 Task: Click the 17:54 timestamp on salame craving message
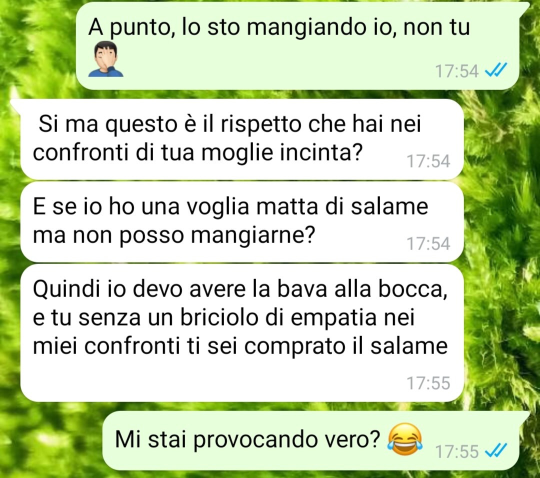click(x=428, y=243)
